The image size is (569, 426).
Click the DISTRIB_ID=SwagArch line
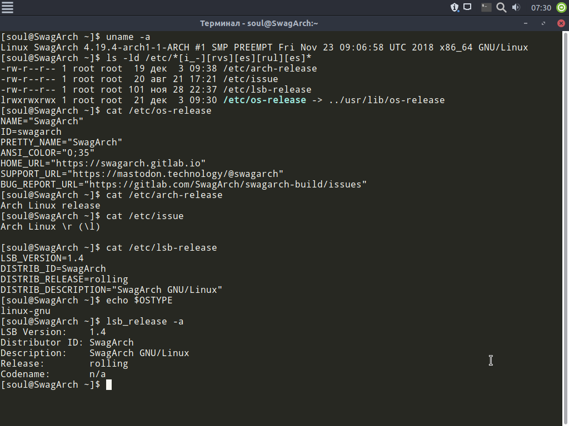pos(53,269)
